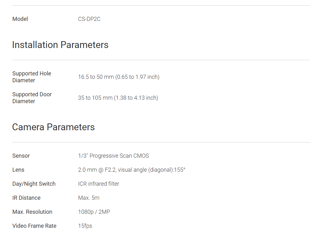Select the 1/3" Progressive Scan CMOS text
This screenshot has height=234, width=322.
point(113,156)
